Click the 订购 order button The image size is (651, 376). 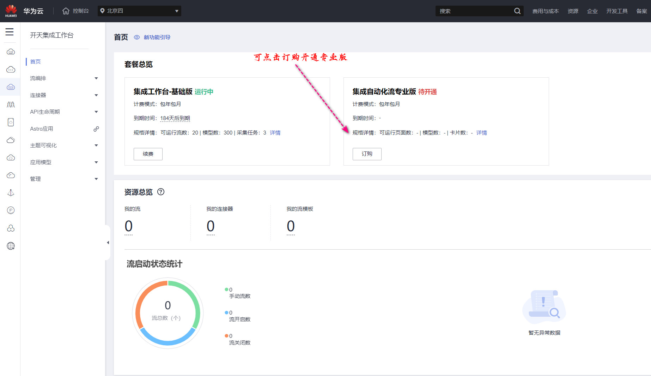367,154
